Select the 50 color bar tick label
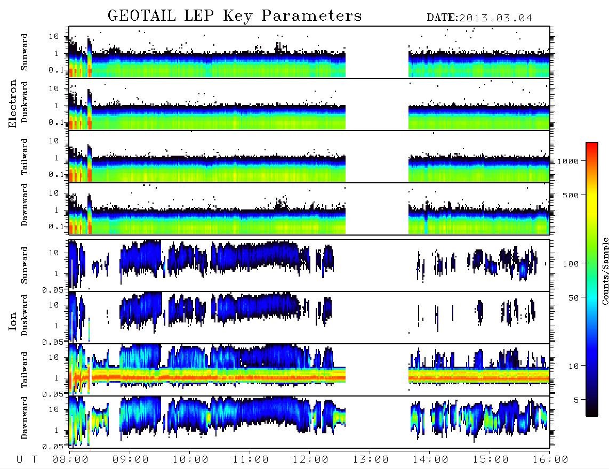 (x=574, y=298)
